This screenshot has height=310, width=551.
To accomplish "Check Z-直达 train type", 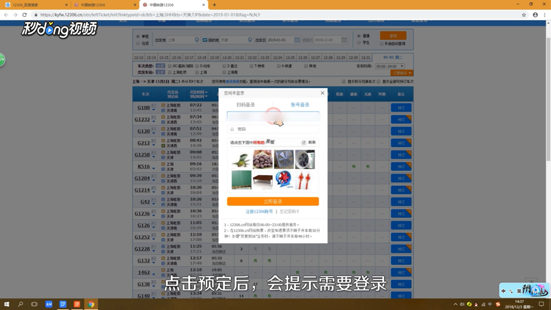I will [224, 66].
